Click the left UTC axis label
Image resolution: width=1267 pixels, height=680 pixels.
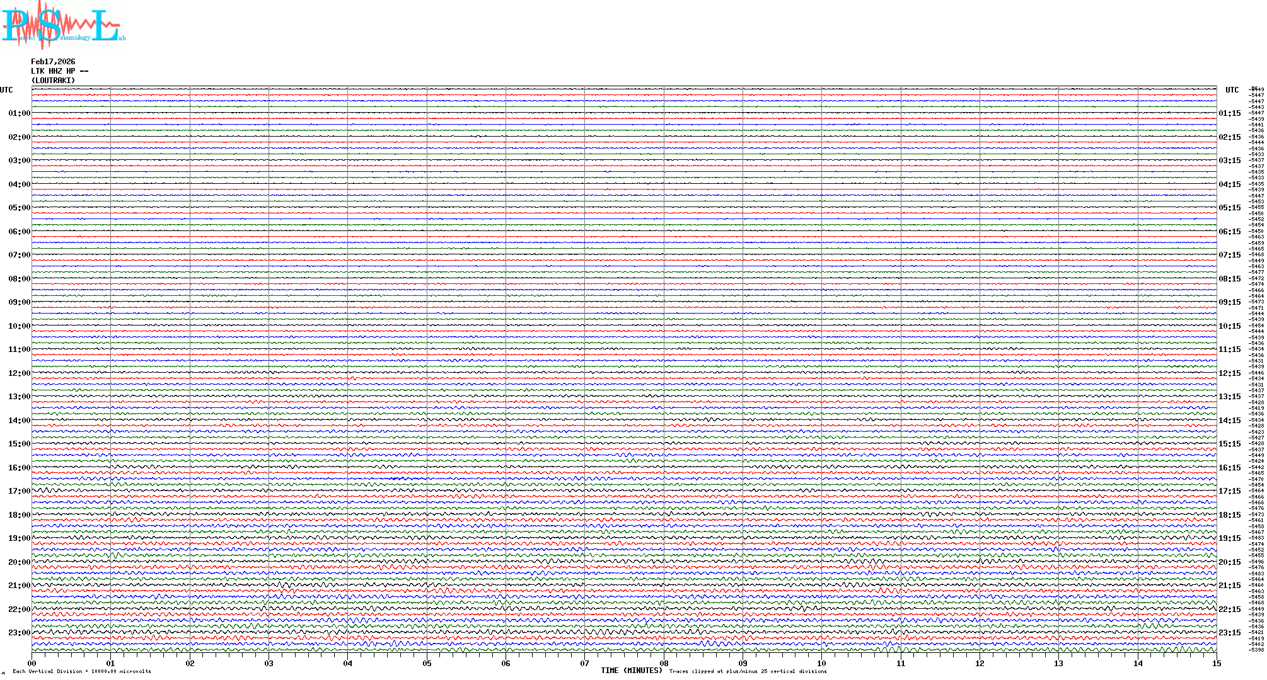click(6, 90)
